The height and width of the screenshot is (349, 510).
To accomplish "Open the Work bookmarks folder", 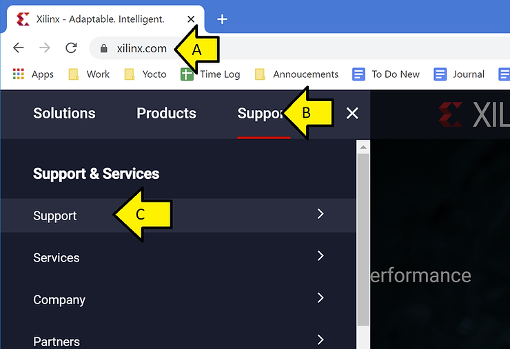I will [90, 74].
